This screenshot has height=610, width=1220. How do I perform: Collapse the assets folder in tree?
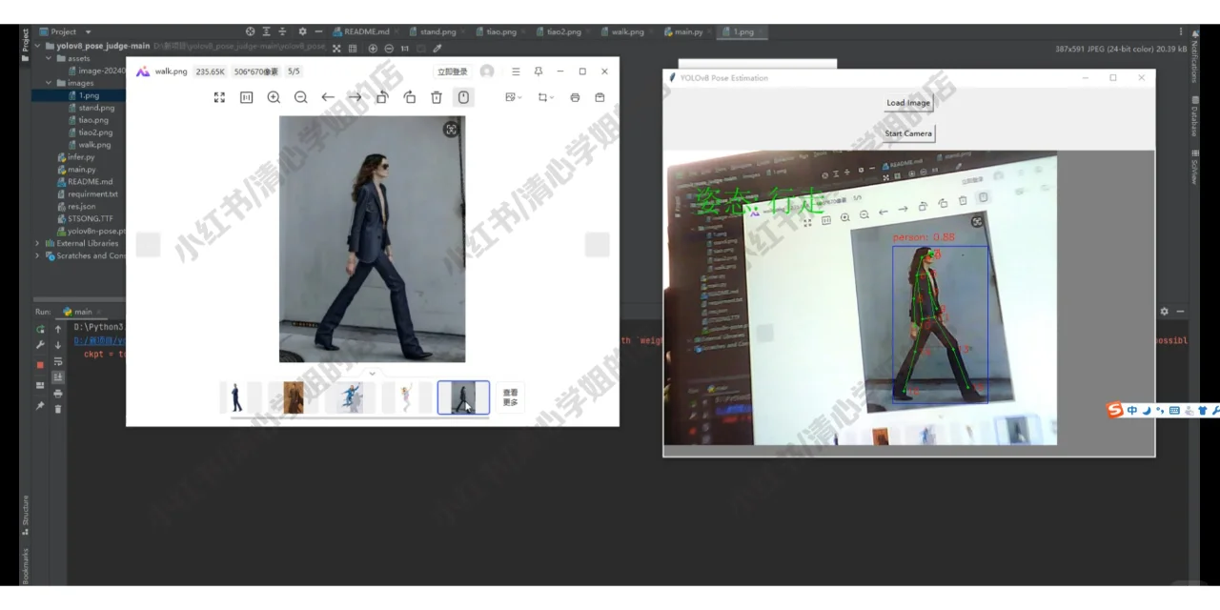50,58
